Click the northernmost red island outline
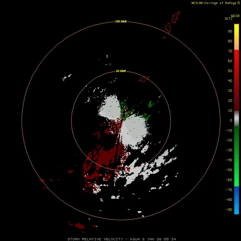241x241 pixels. [176, 17]
